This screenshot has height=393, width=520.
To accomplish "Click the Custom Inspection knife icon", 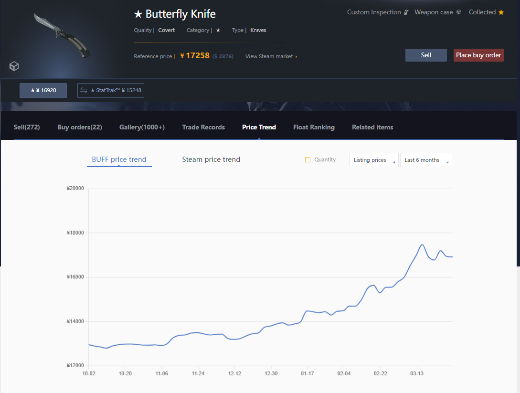I will [406, 12].
